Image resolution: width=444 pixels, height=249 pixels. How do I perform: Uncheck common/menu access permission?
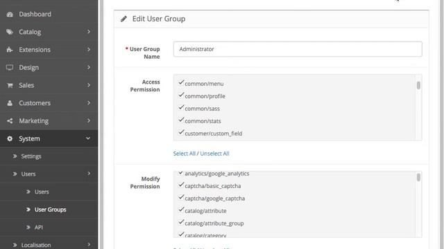[x=181, y=82]
